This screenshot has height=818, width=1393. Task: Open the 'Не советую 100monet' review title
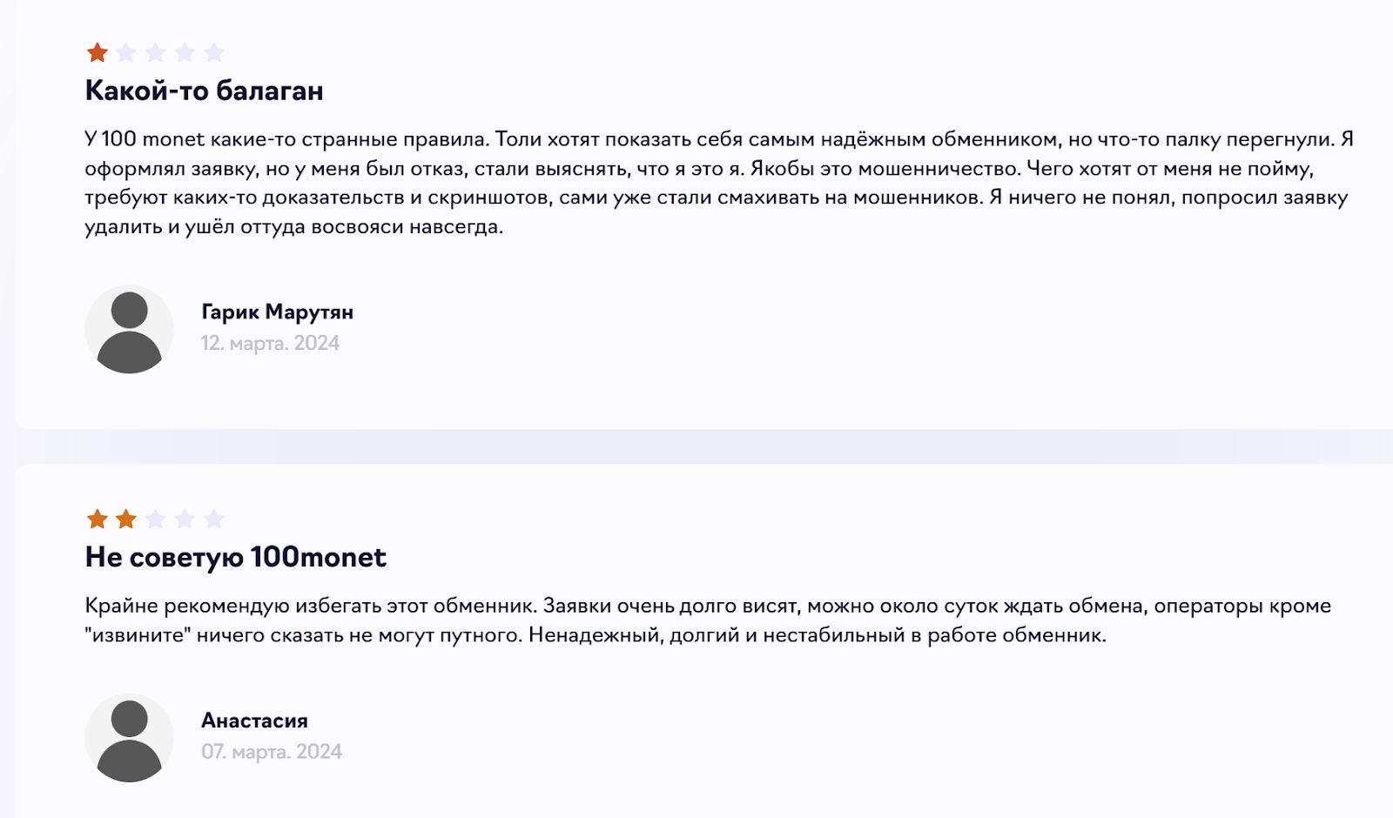coord(236,557)
